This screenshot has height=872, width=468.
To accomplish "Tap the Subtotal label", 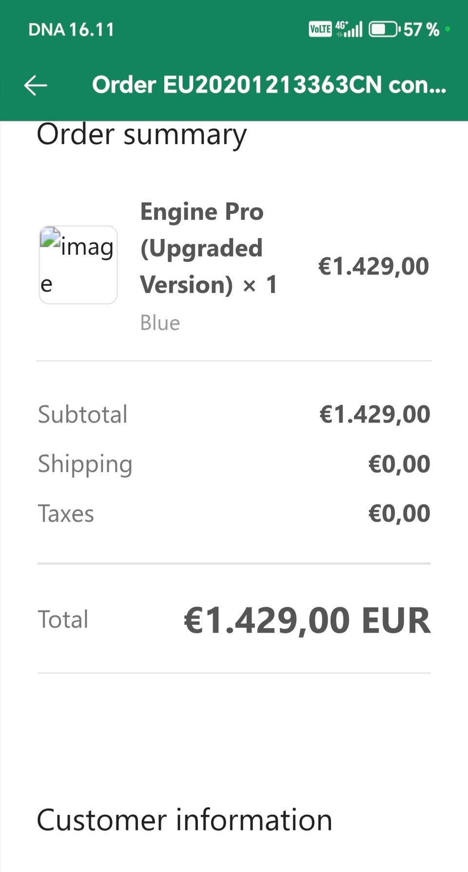I will (x=83, y=414).
